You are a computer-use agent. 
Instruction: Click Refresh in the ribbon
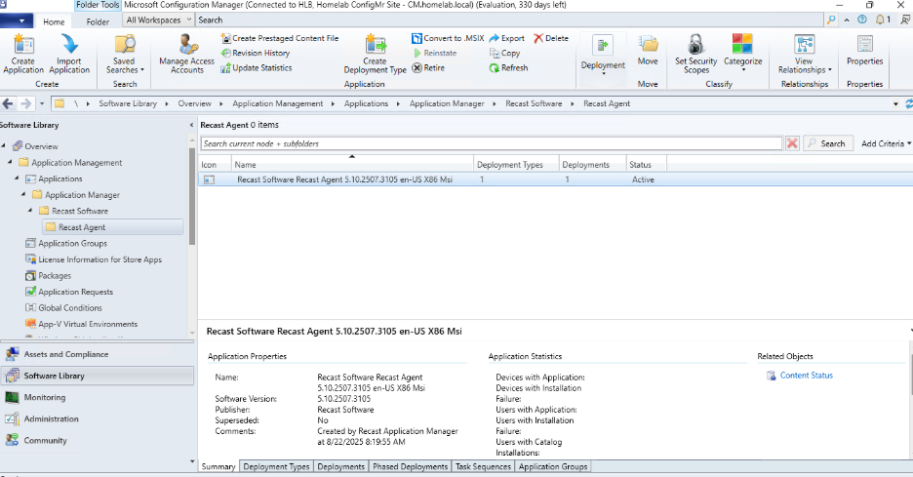(x=508, y=68)
